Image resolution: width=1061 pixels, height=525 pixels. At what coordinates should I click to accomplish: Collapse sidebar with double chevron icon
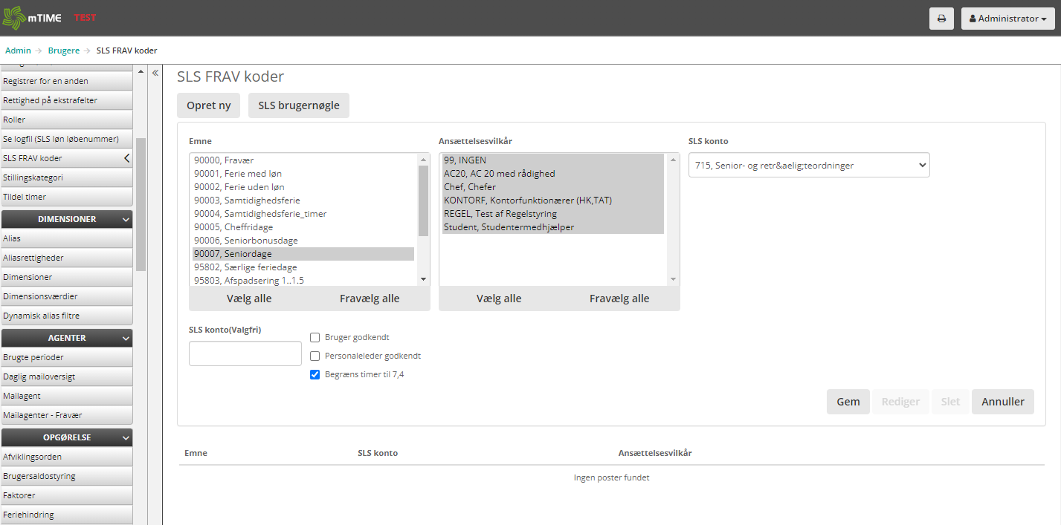coord(155,73)
